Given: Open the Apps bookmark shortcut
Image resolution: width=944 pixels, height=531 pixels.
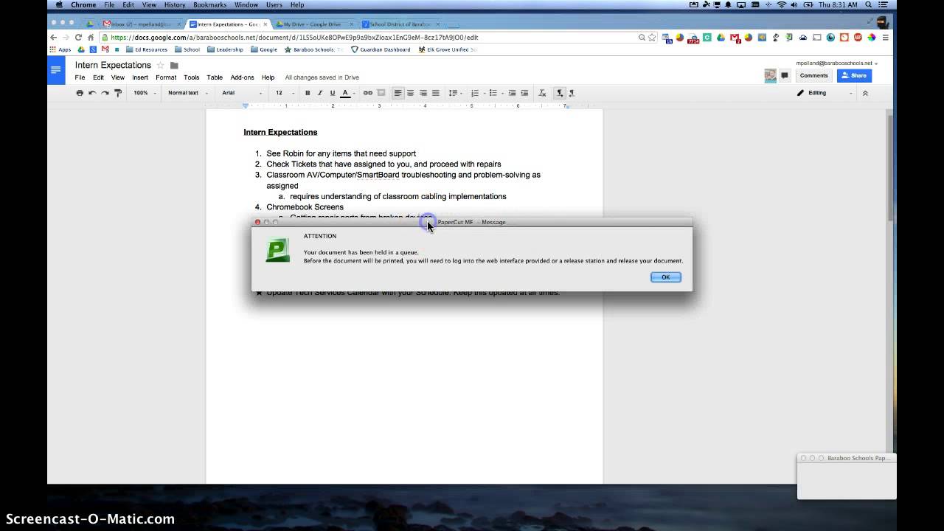Looking at the screenshot, I should click(x=60, y=49).
